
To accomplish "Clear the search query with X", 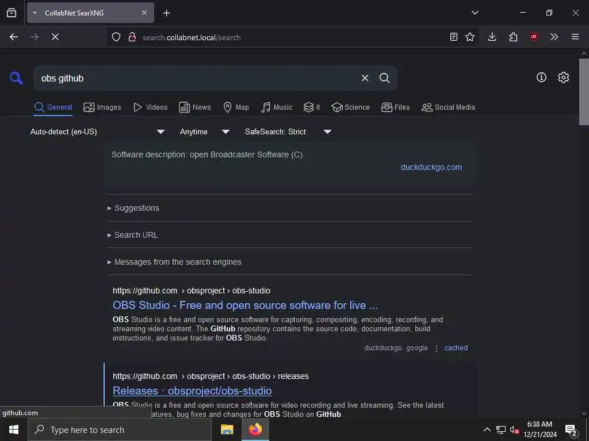I will click(x=365, y=78).
